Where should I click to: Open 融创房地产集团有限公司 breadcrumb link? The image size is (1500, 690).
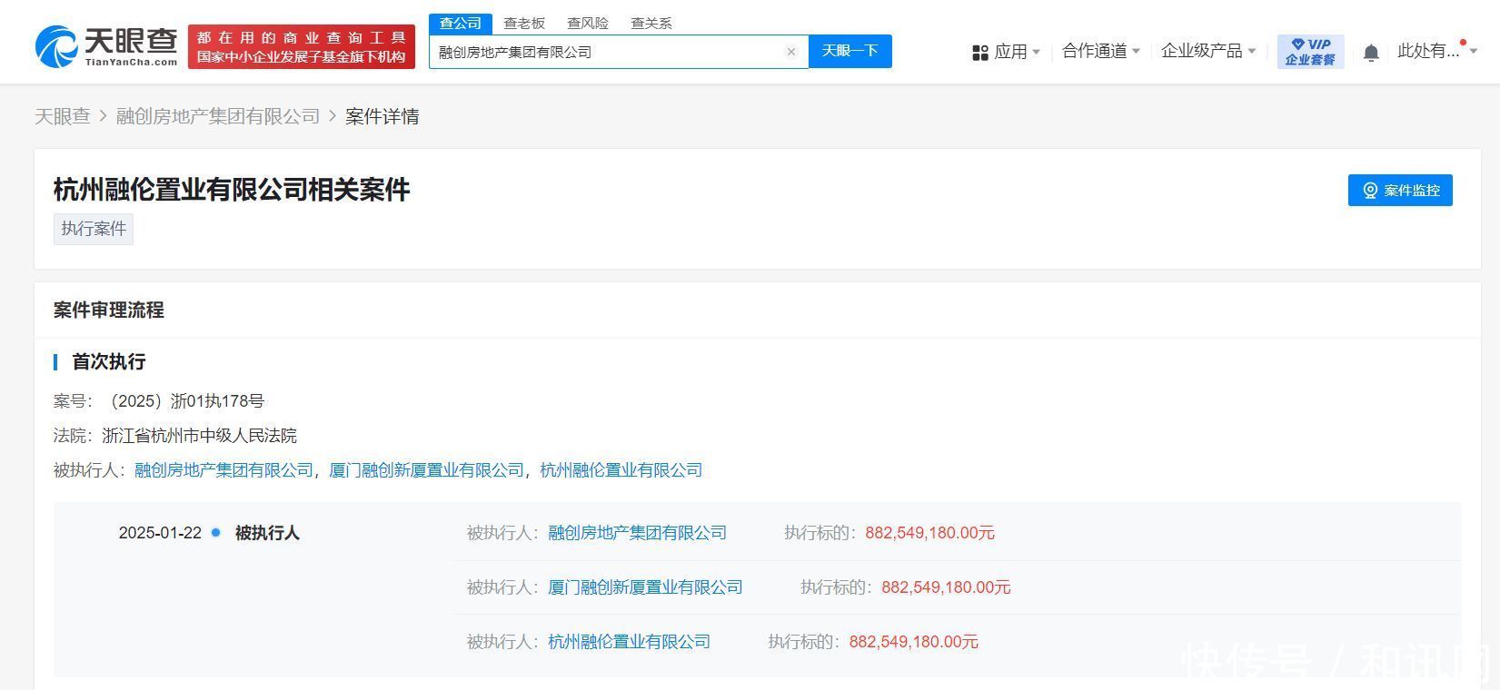click(218, 116)
